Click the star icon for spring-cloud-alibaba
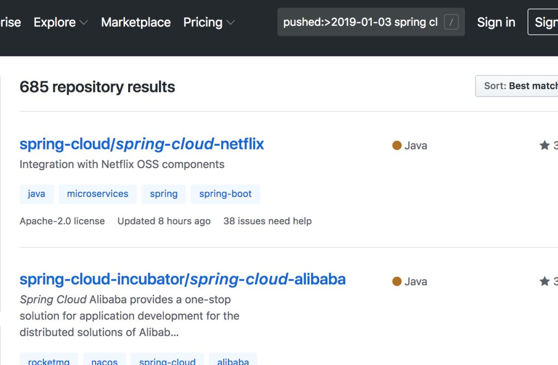The width and height of the screenshot is (558, 365). 544,281
